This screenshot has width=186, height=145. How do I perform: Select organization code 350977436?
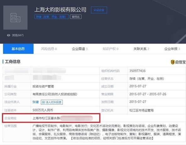coord(137,71)
